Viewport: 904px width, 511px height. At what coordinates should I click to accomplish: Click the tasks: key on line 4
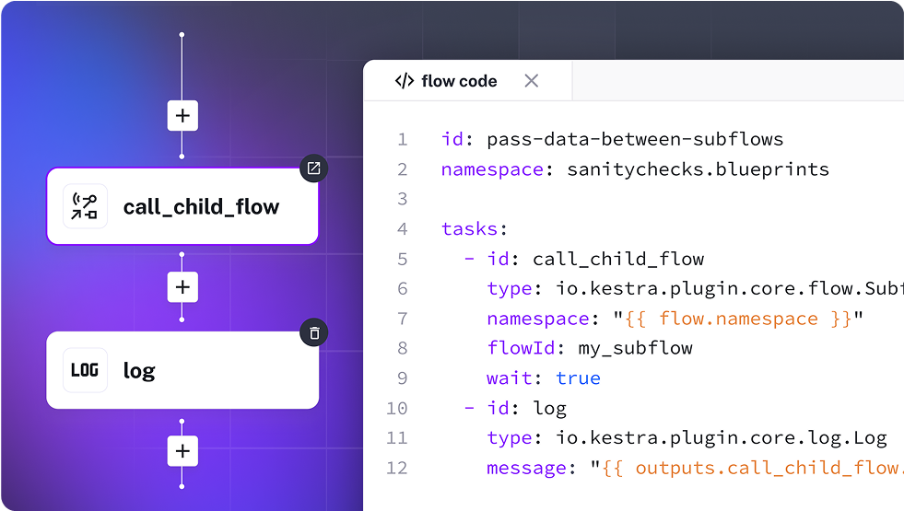474,229
